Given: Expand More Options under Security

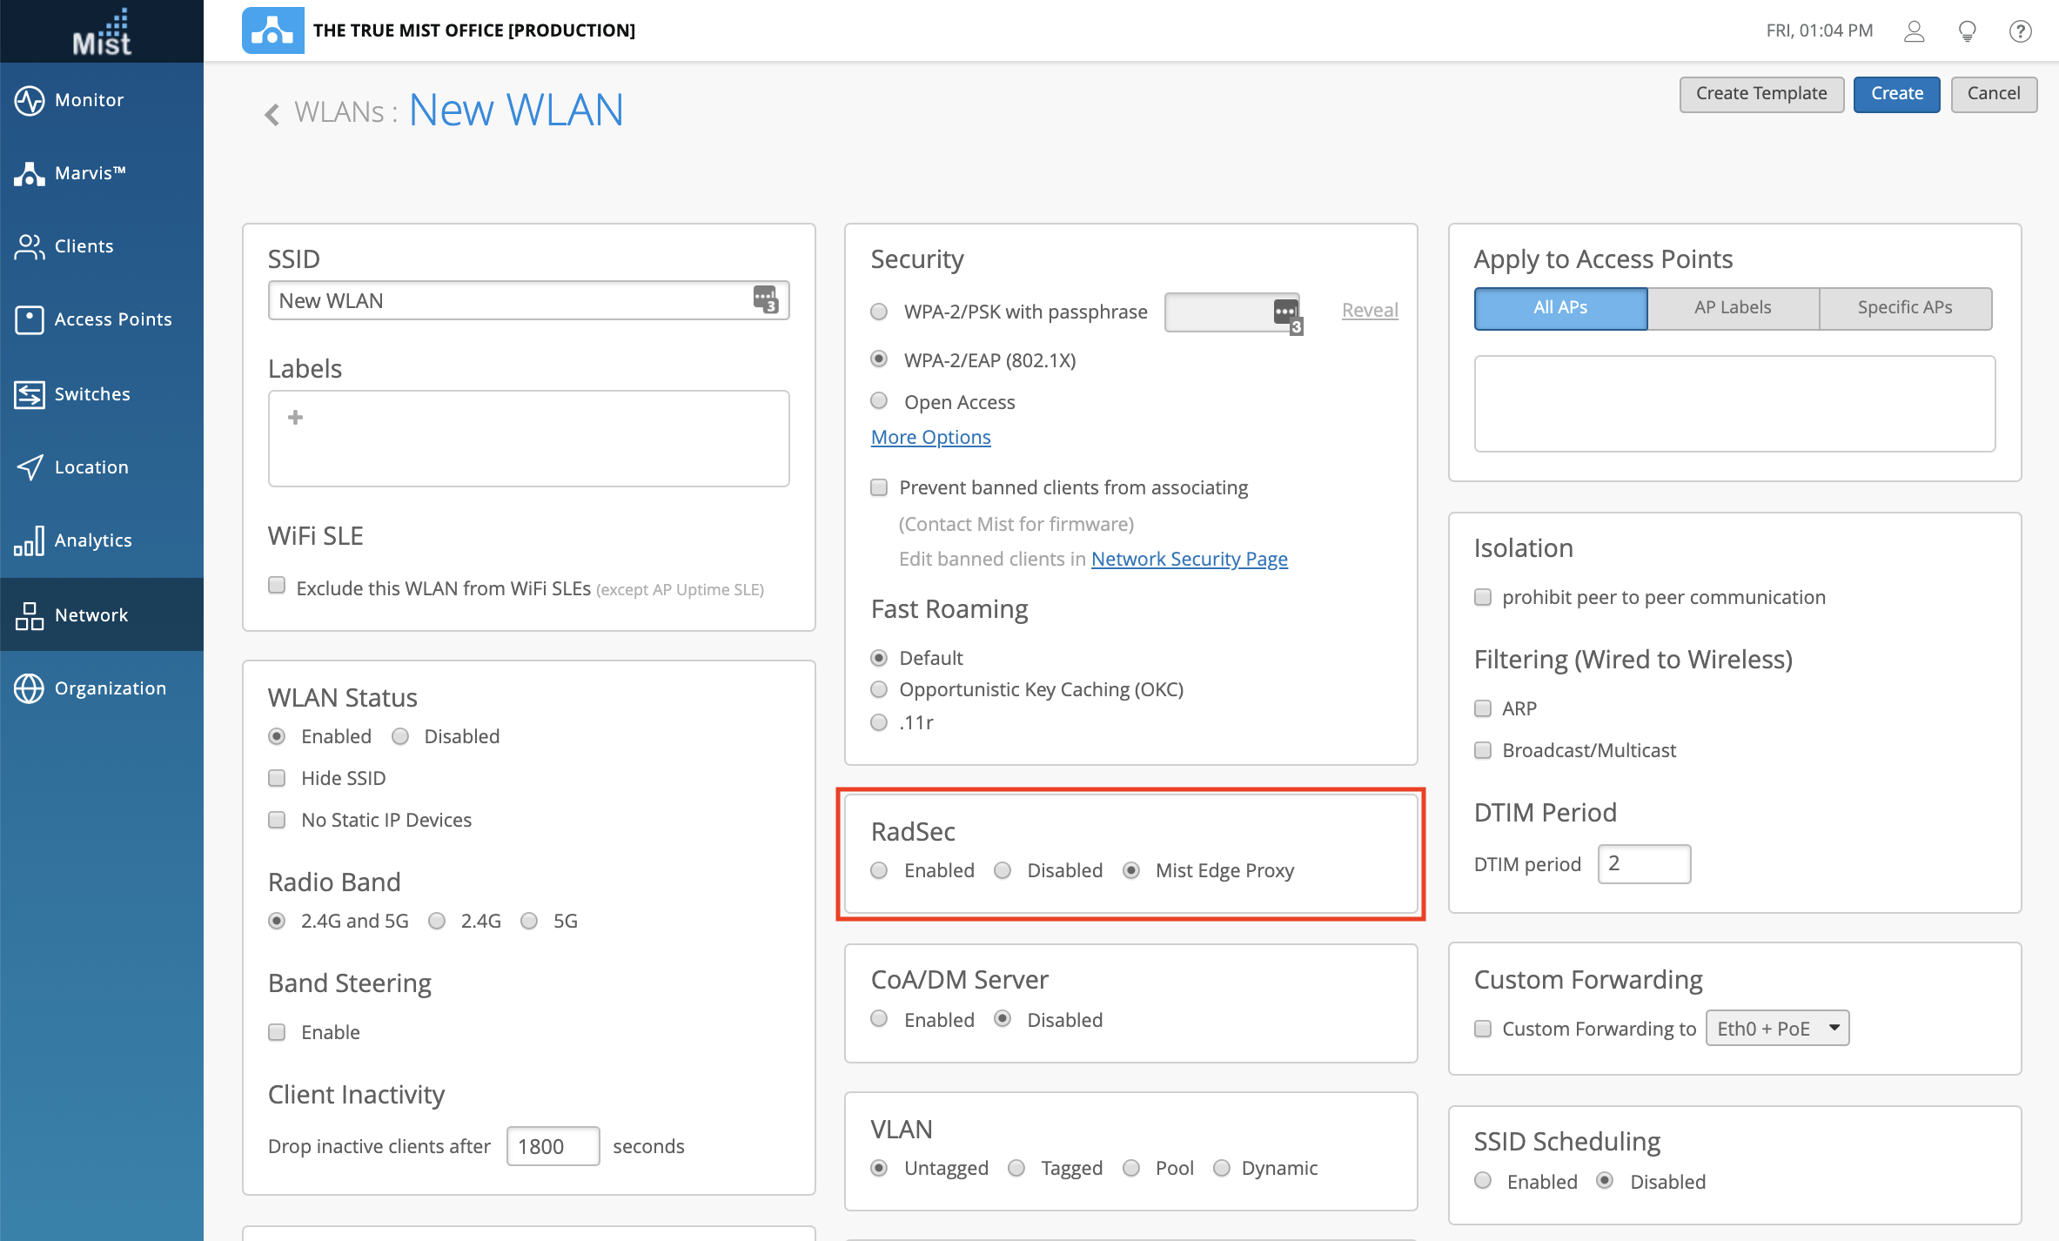Looking at the screenshot, I should [930, 437].
